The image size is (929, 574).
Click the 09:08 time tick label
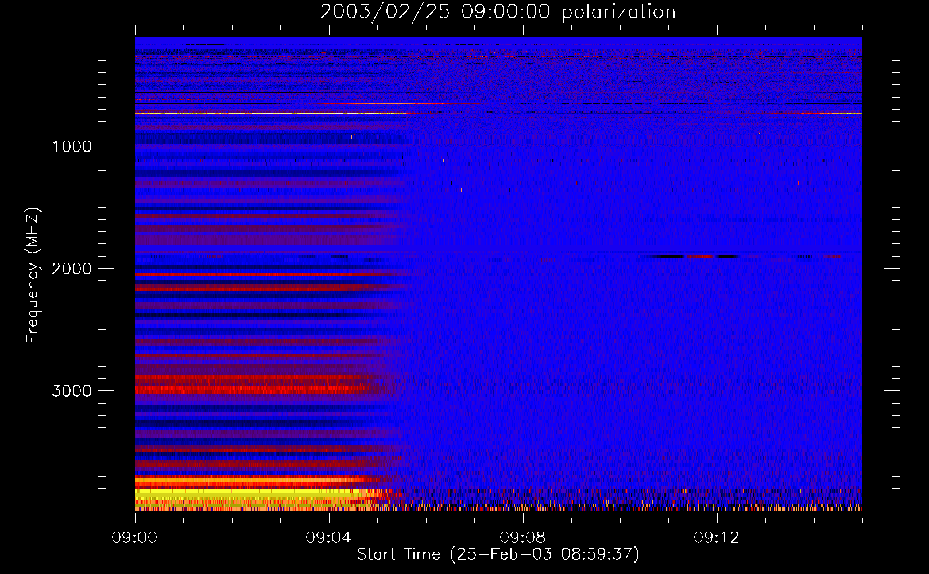click(x=522, y=538)
